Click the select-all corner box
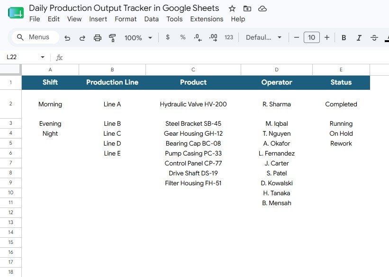 tap(11, 69)
